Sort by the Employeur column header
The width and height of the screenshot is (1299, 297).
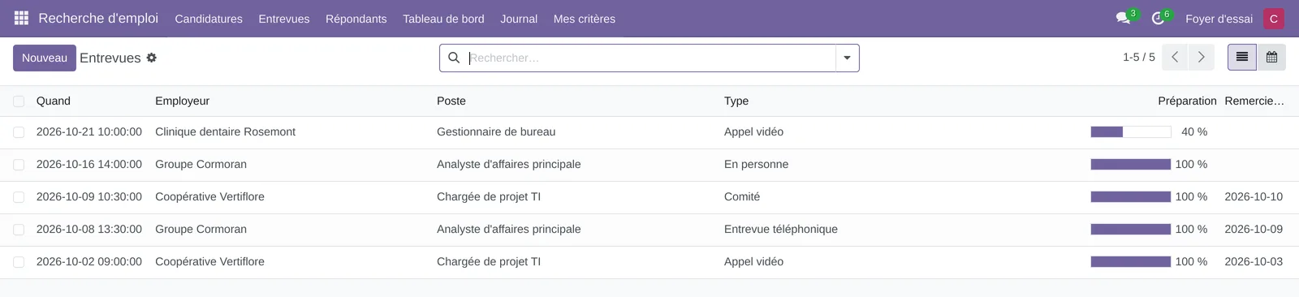coord(183,101)
